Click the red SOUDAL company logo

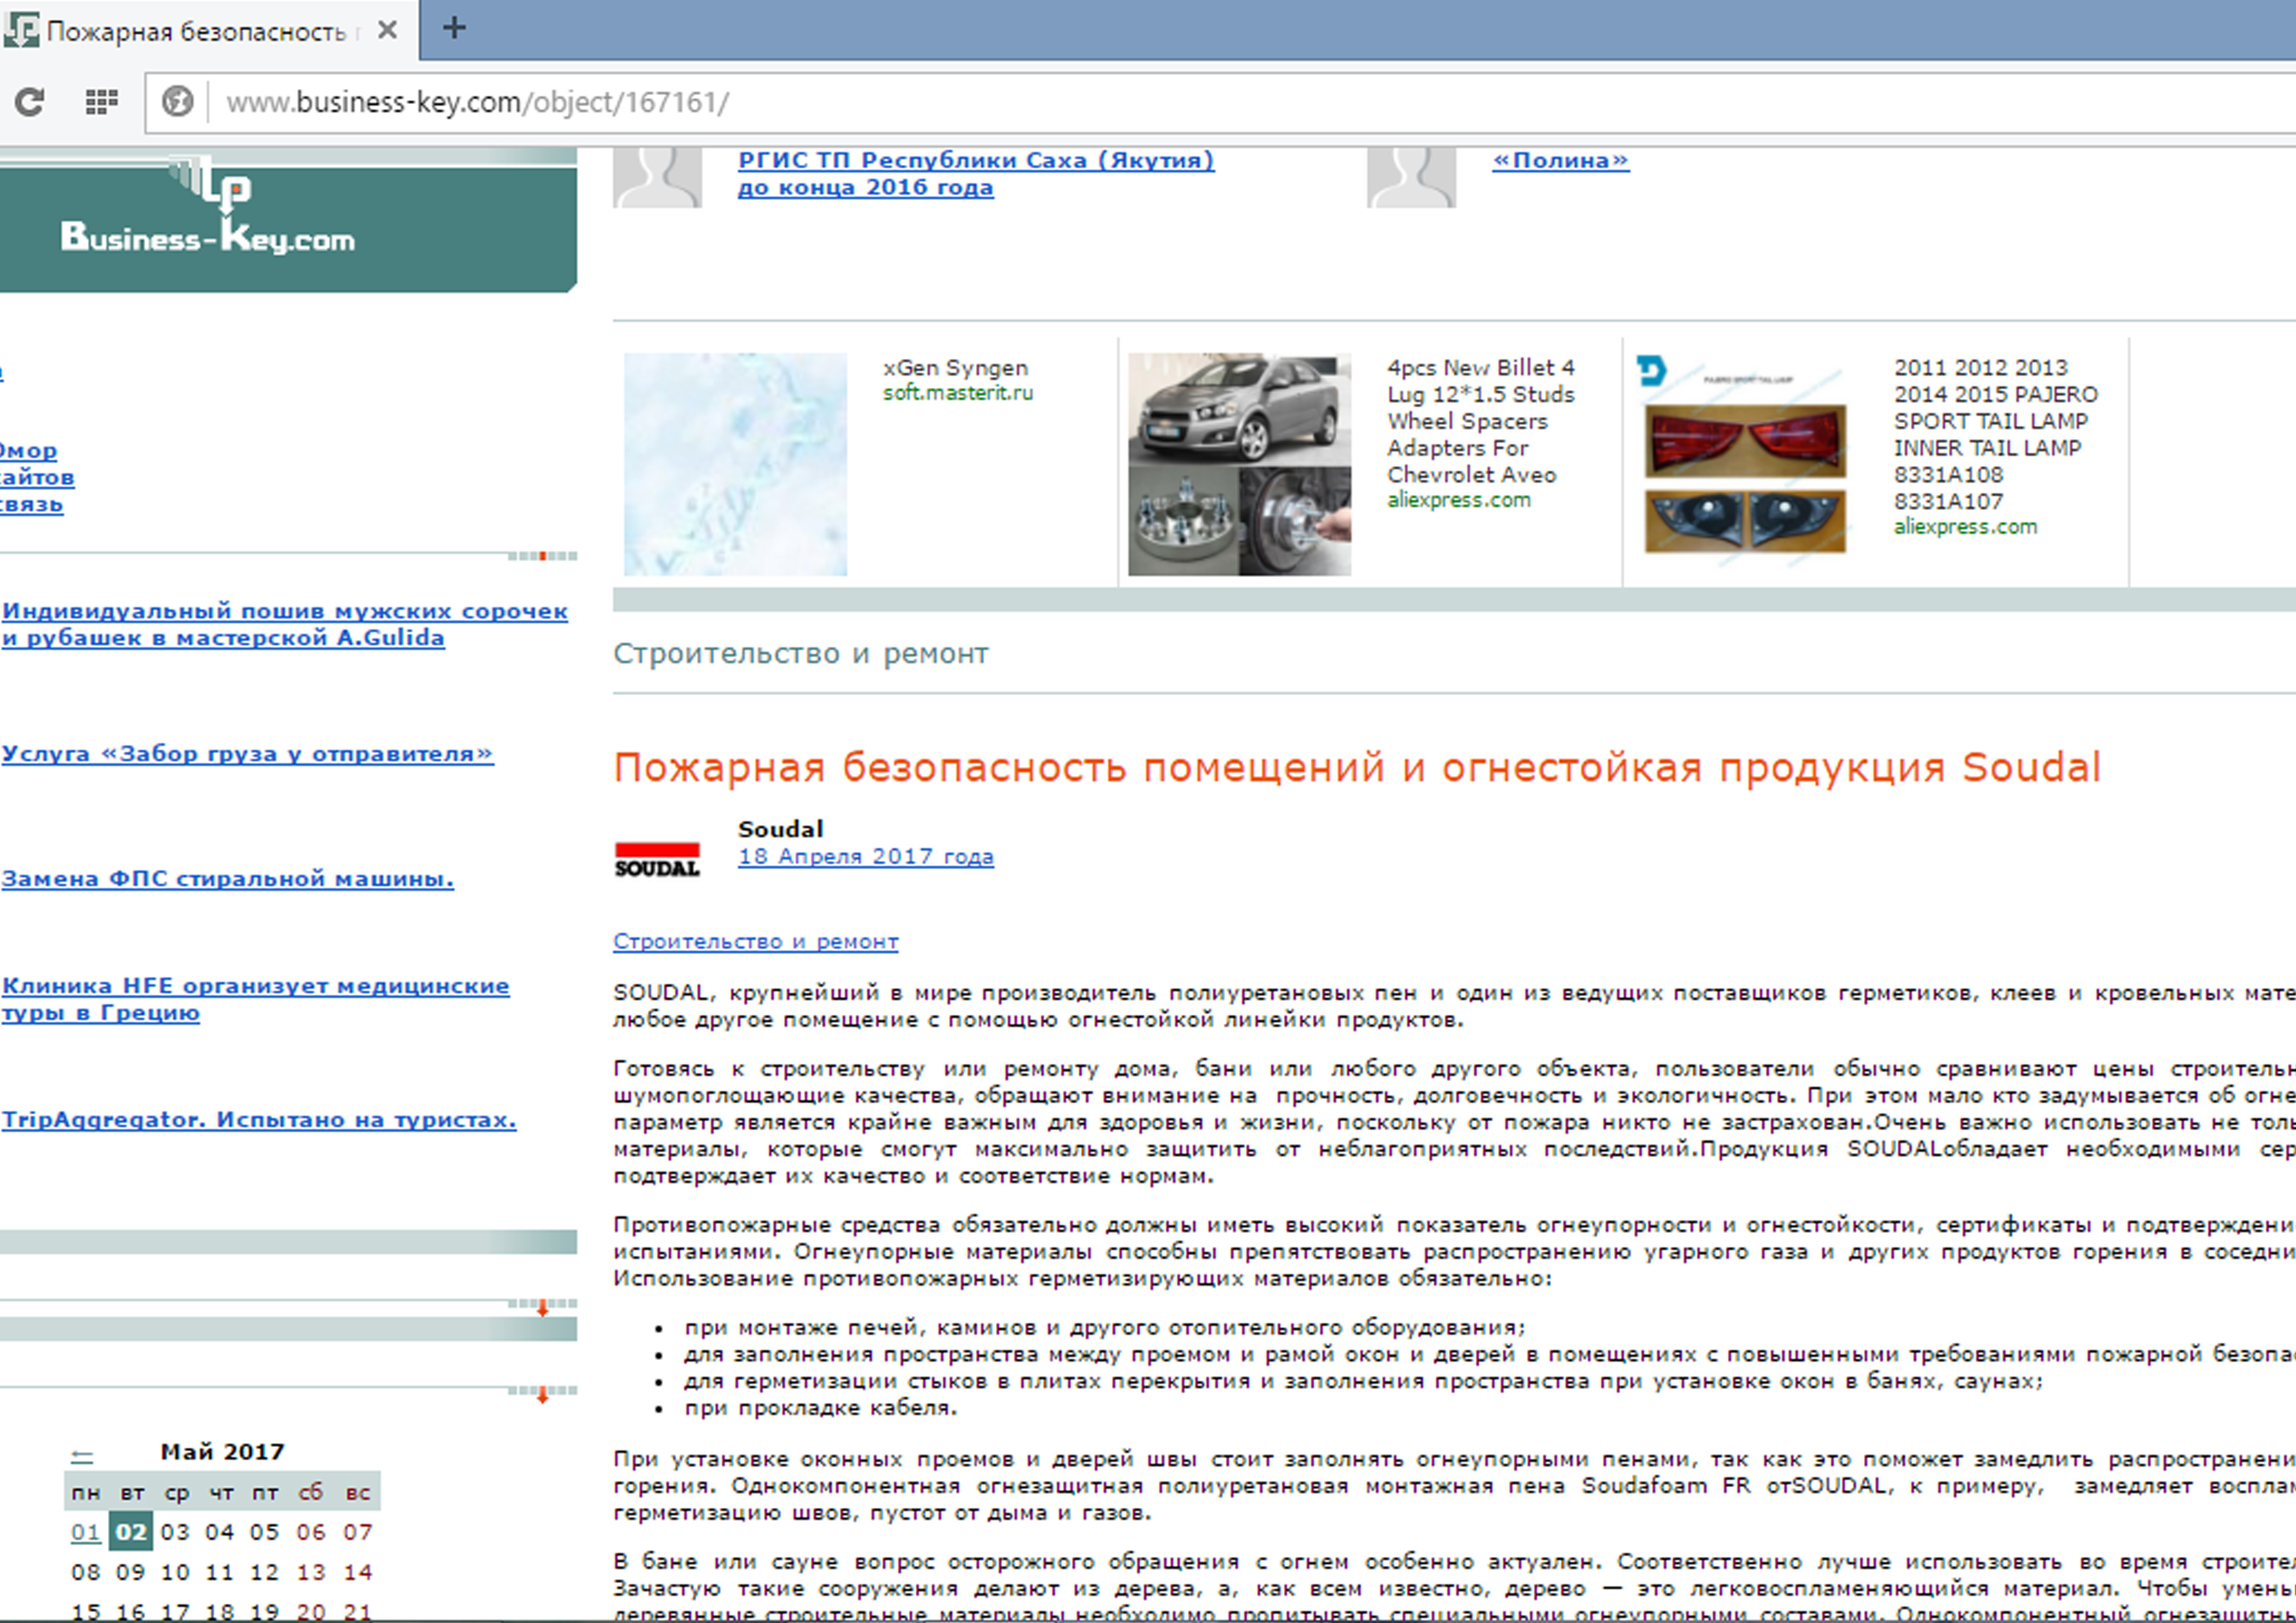coord(657,860)
